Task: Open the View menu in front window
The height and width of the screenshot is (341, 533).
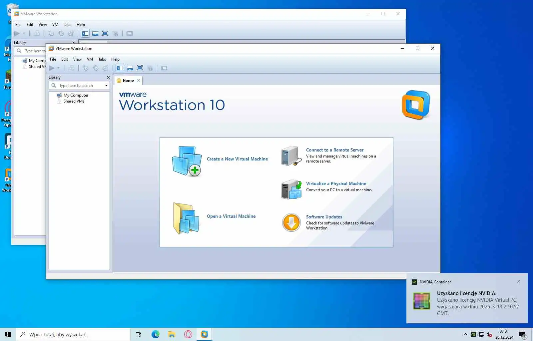Action: point(77,59)
